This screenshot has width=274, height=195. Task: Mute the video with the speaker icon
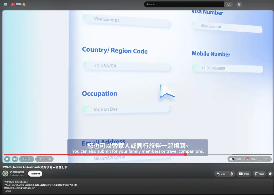15,159
